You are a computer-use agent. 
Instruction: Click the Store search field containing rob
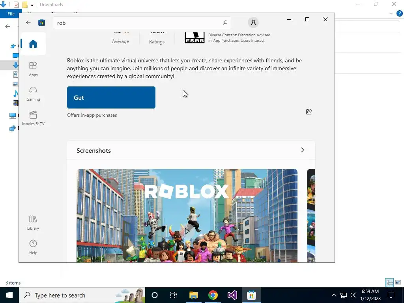click(x=142, y=23)
